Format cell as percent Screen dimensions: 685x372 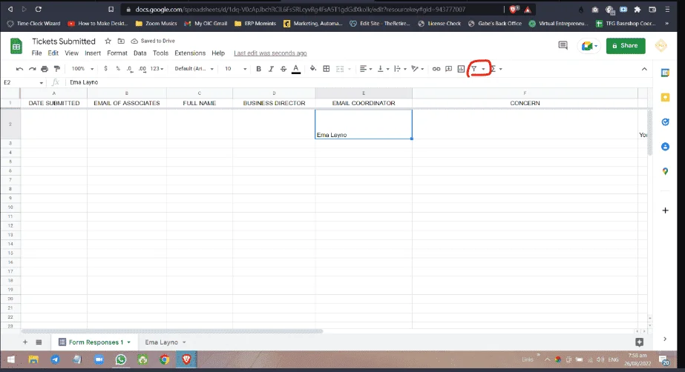click(x=118, y=69)
